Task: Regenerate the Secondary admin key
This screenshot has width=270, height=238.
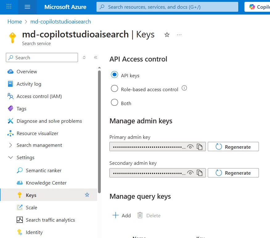Action: tap(233, 173)
